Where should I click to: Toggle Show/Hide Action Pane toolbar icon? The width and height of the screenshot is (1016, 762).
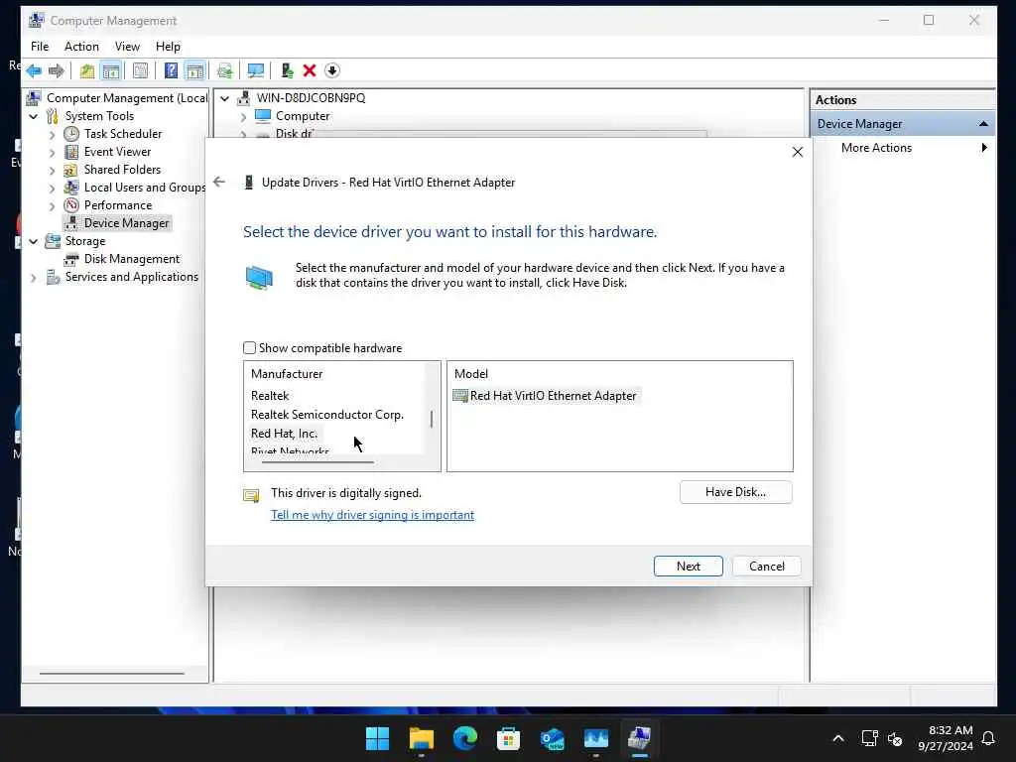(194, 70)
